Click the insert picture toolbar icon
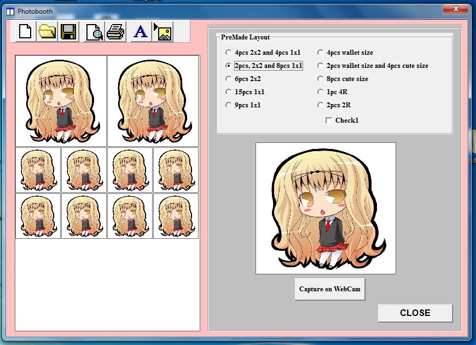Image resolution: width=476 pixels, height=345 pixels. (x=162, y=32)
